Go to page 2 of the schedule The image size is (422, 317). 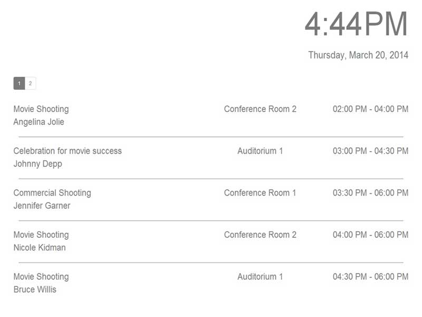click(x=31, y=83)
